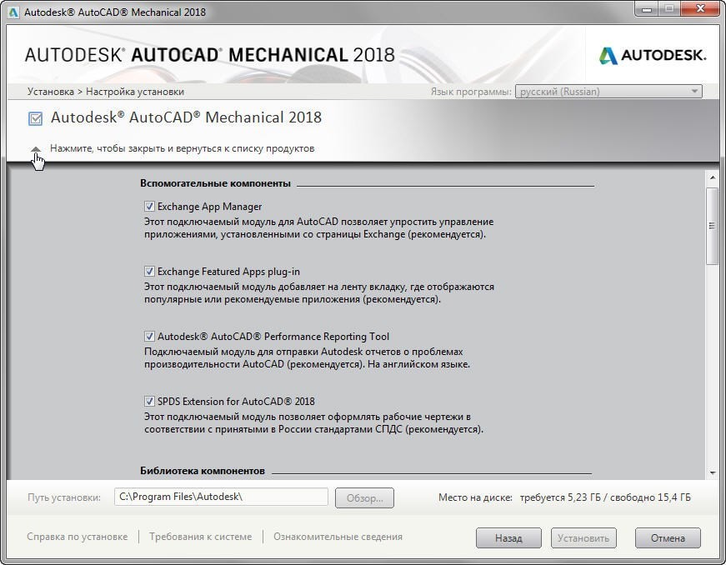Click the Библиотека компонентов section heading

tap(203, 471)
